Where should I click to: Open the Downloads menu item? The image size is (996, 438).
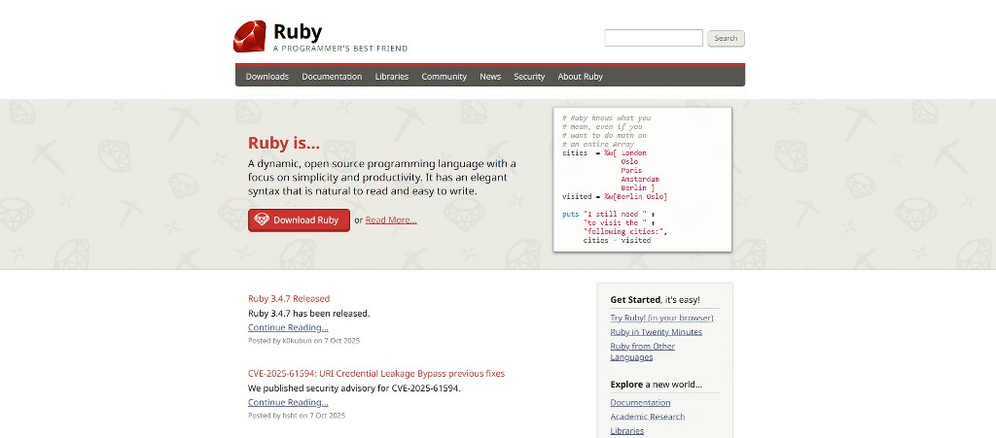pos(267,76)
